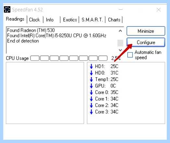Viewport: 170px width, 143px height.
Task: Click the HD0 31C temperature reading
Action: tap(107, 73)
